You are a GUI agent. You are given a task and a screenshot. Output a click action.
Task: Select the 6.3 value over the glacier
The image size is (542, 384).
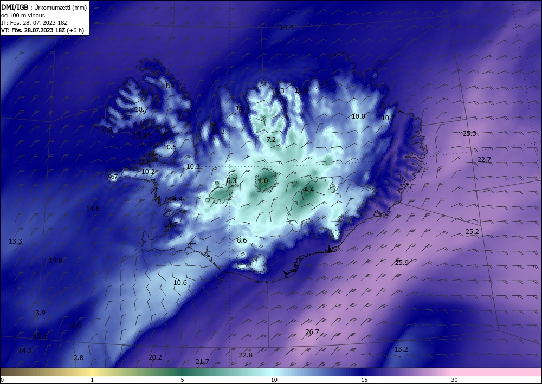[231, 180]
